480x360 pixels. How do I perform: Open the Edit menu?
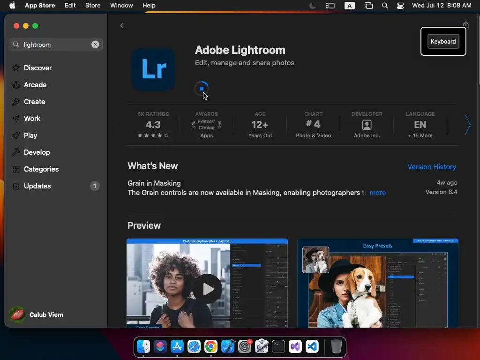click(x=70, y=6)
